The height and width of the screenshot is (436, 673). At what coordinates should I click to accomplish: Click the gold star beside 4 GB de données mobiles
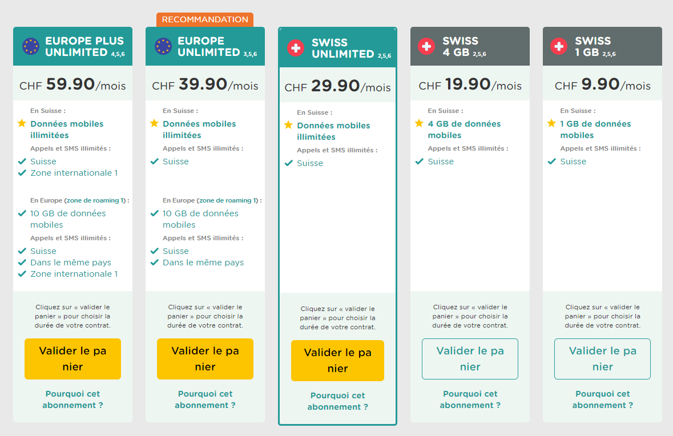(419, 123)
